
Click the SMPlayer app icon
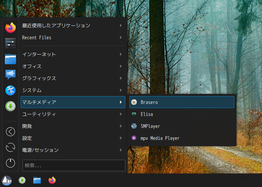[x=134, y=126]
